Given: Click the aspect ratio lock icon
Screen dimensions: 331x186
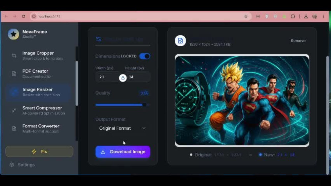Looking at the screenshot, I should (x=123, y=78).
